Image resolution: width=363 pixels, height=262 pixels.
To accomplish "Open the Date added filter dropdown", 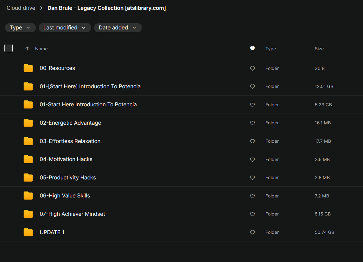I will pyautogui.click(x=118, y=28).
